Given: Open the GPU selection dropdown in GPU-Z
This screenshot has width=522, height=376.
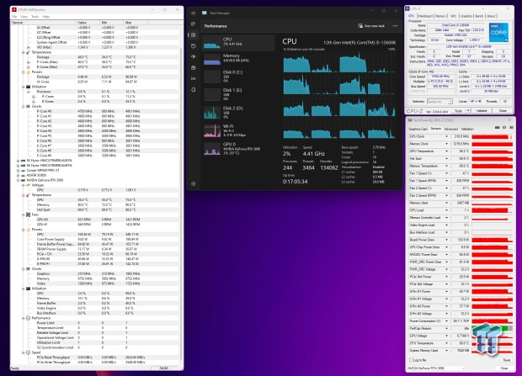Looking at the screenshot, I should pyautogui.click(x=437, y=368).
